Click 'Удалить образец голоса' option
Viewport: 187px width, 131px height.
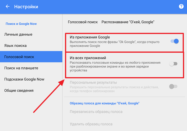(x=91, y=124)
